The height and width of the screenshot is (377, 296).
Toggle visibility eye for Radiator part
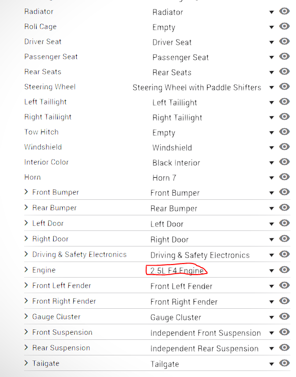284,11
